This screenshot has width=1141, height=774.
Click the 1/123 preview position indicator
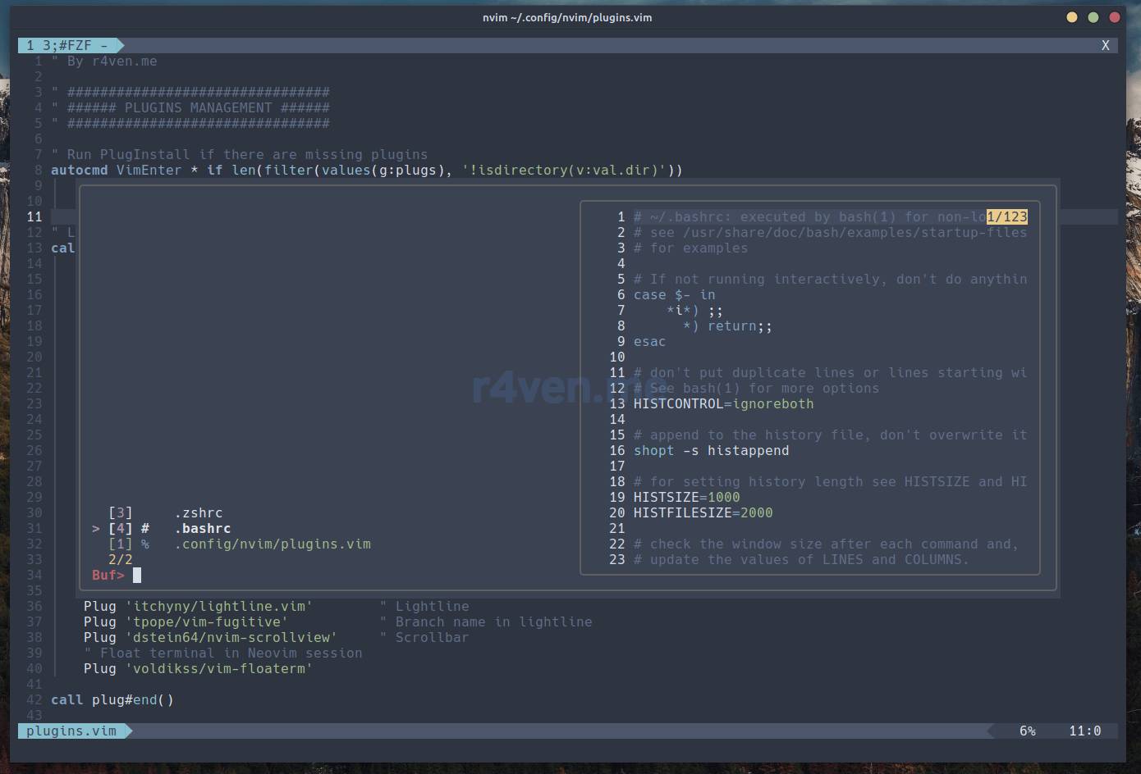coord(1006,217)
